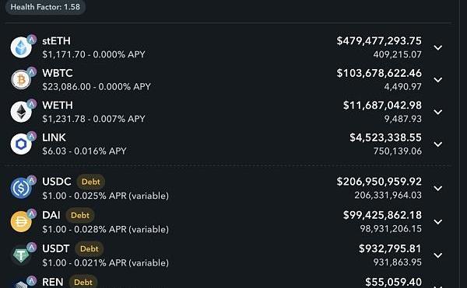Click the LINK chainlink token icon
Image resolution: width=467 pixels, height=288 pixels.
click(21, 144)
